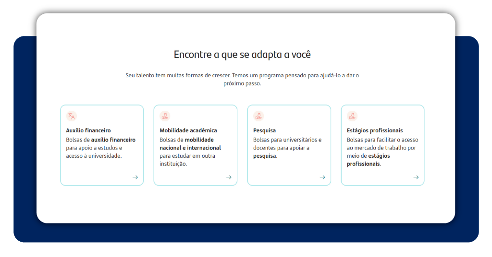Select the Auxílio financeiro card title
Viewport: 492px width, 257px height.
[x=88, y=130]
